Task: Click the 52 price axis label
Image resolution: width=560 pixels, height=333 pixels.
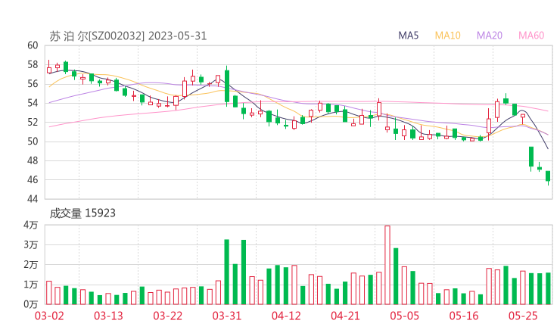Action: tap(33, 122)
